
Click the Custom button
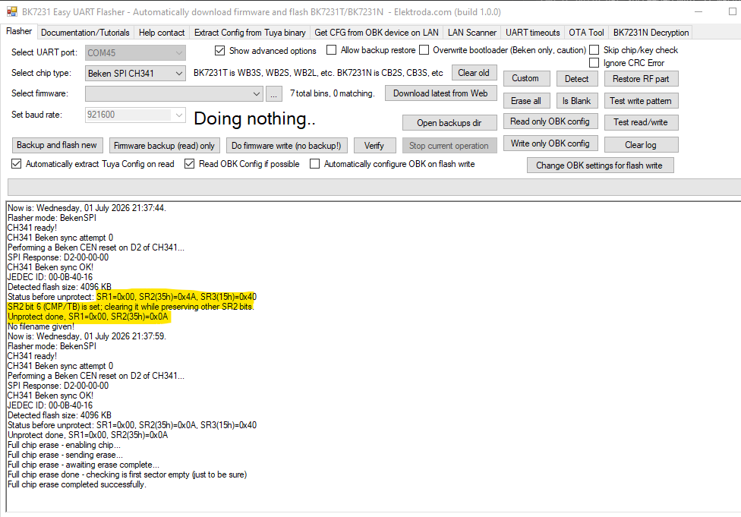click(525, 78)
